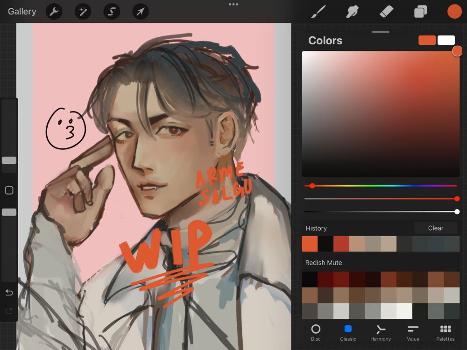Pick the orange swatch in History
Image resolution: width=467 pixels, height=350 pixels.
point(310,244)
